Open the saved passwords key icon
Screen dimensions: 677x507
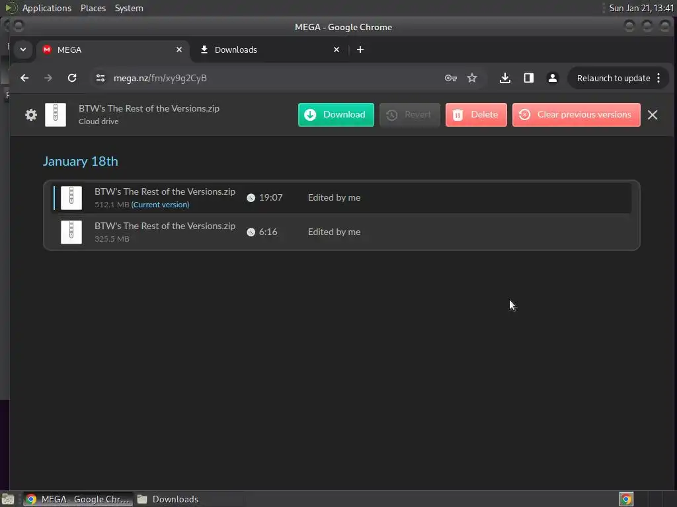coord(450,78)
